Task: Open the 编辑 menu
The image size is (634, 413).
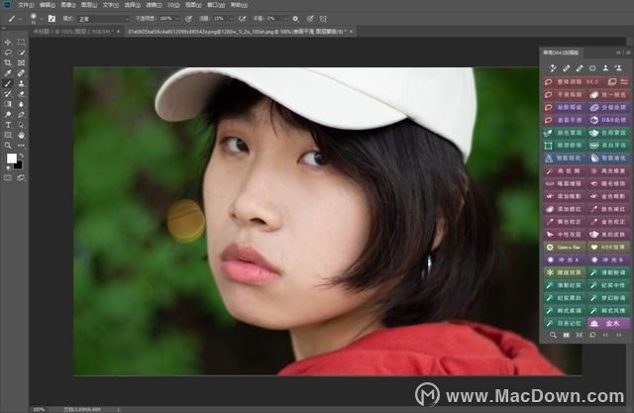Action: pyautogui.click(x=48, y=5)
